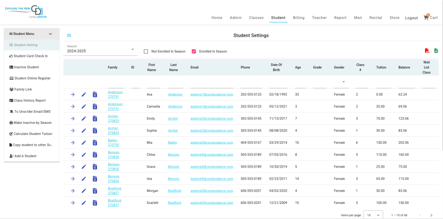Click the hamburger menu icon beside Student Settings

69,35
